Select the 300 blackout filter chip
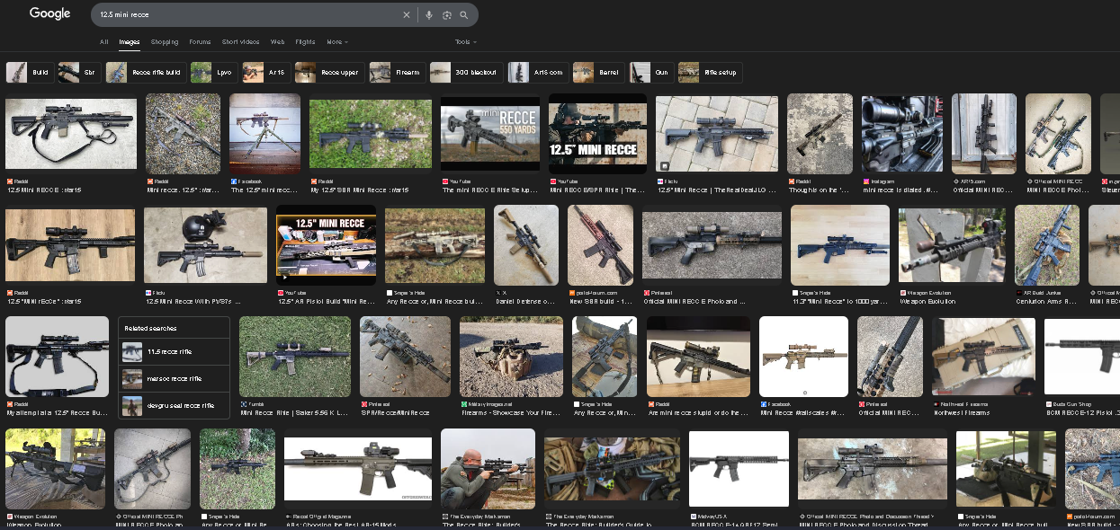This screenshot has width=1120, height=530. point(464,73)
